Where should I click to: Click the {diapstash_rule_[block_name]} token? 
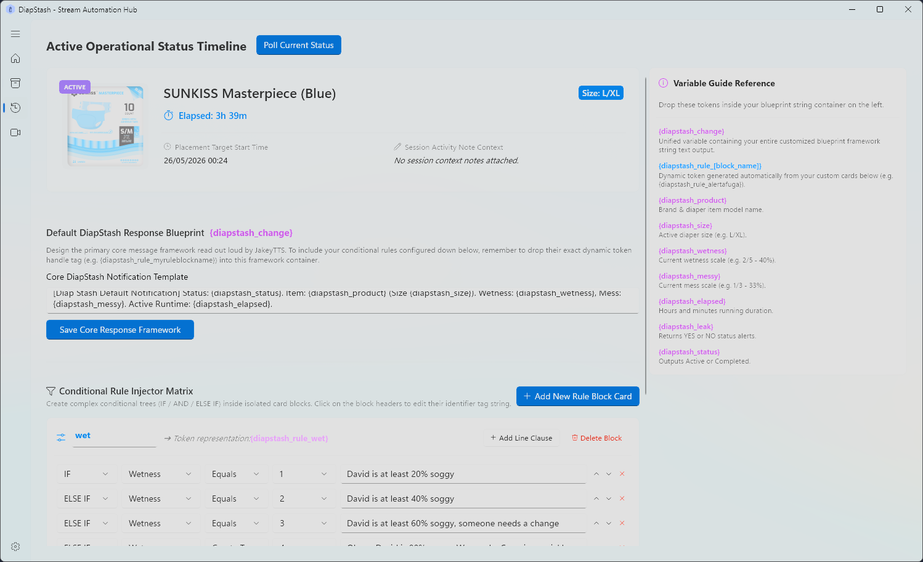click(x=710, y=166)
